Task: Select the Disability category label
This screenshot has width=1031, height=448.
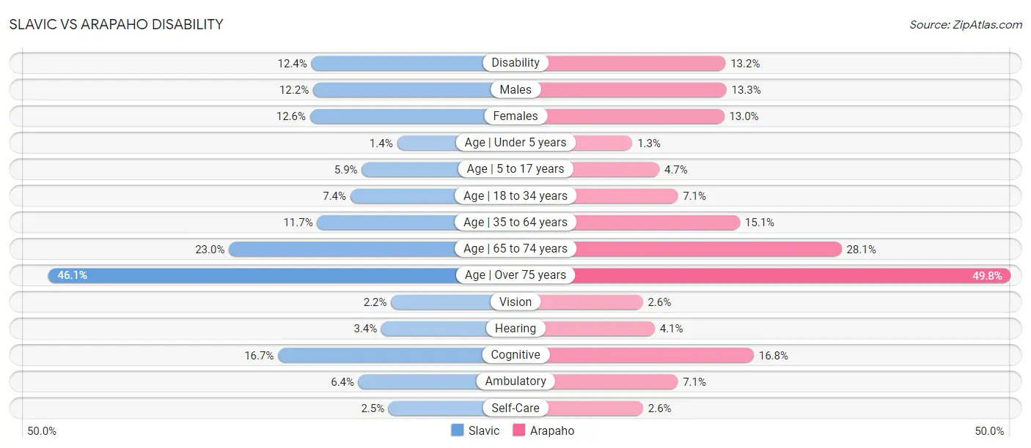Action: (x=515, y=63)
